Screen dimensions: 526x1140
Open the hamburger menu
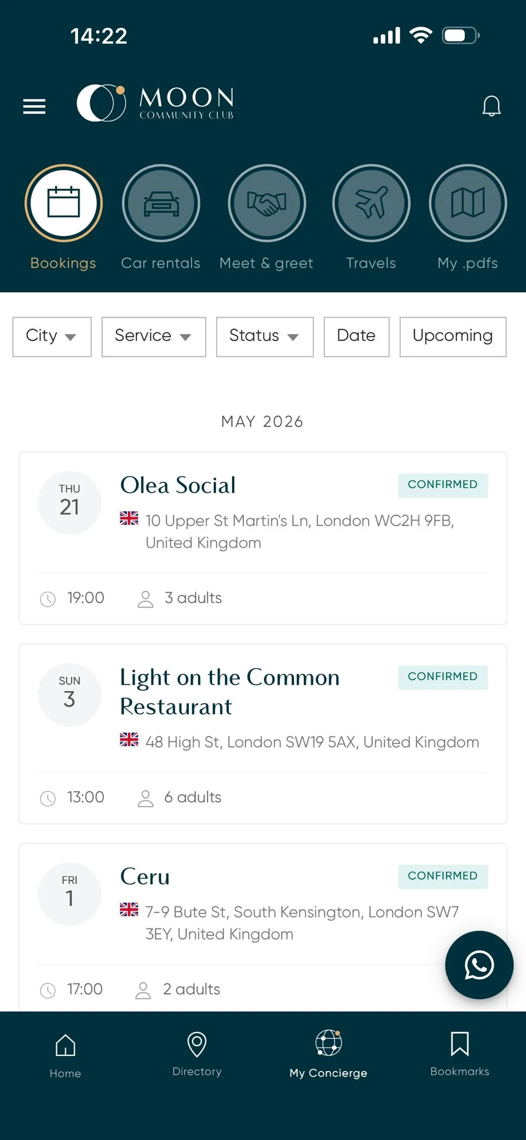(x=34, y=106)
